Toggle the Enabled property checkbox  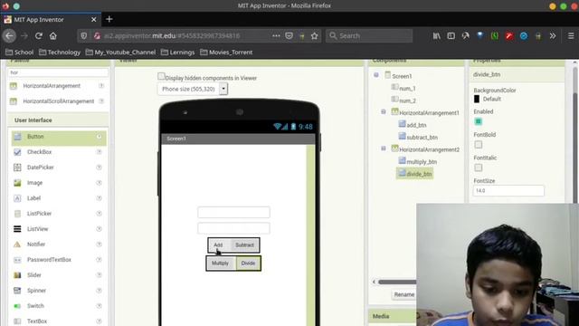point(479,121)
